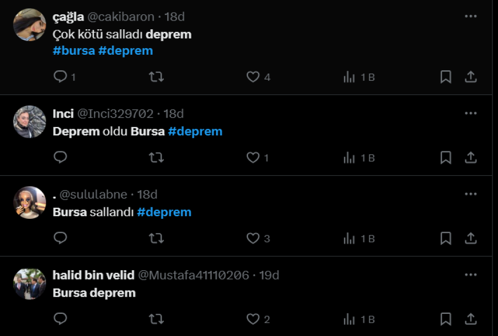
Task: Open Inci's profile avatar
Action: [29, 122]
